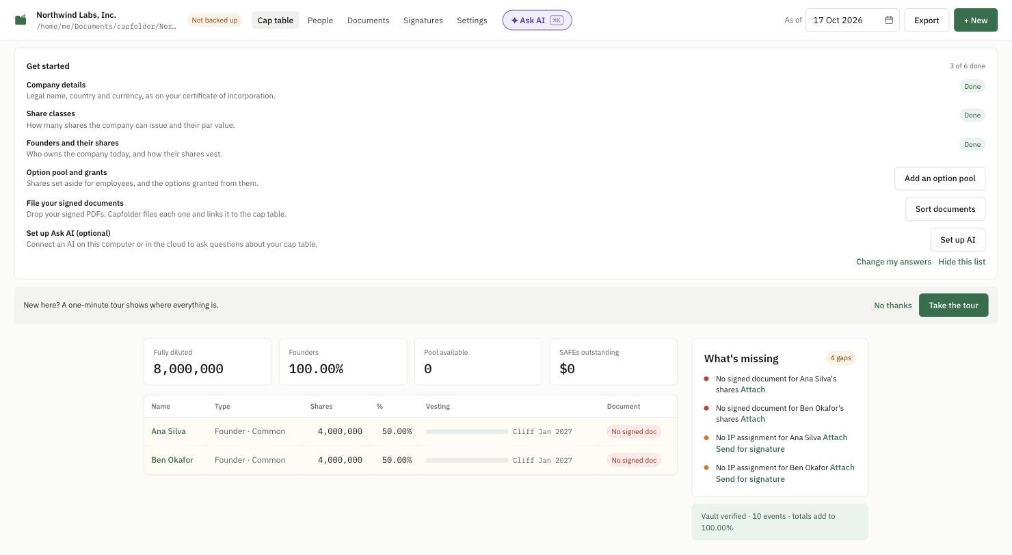Viewport: 1012px width, 555px height.
Task: Open the People tab
Action: [320, 21]
